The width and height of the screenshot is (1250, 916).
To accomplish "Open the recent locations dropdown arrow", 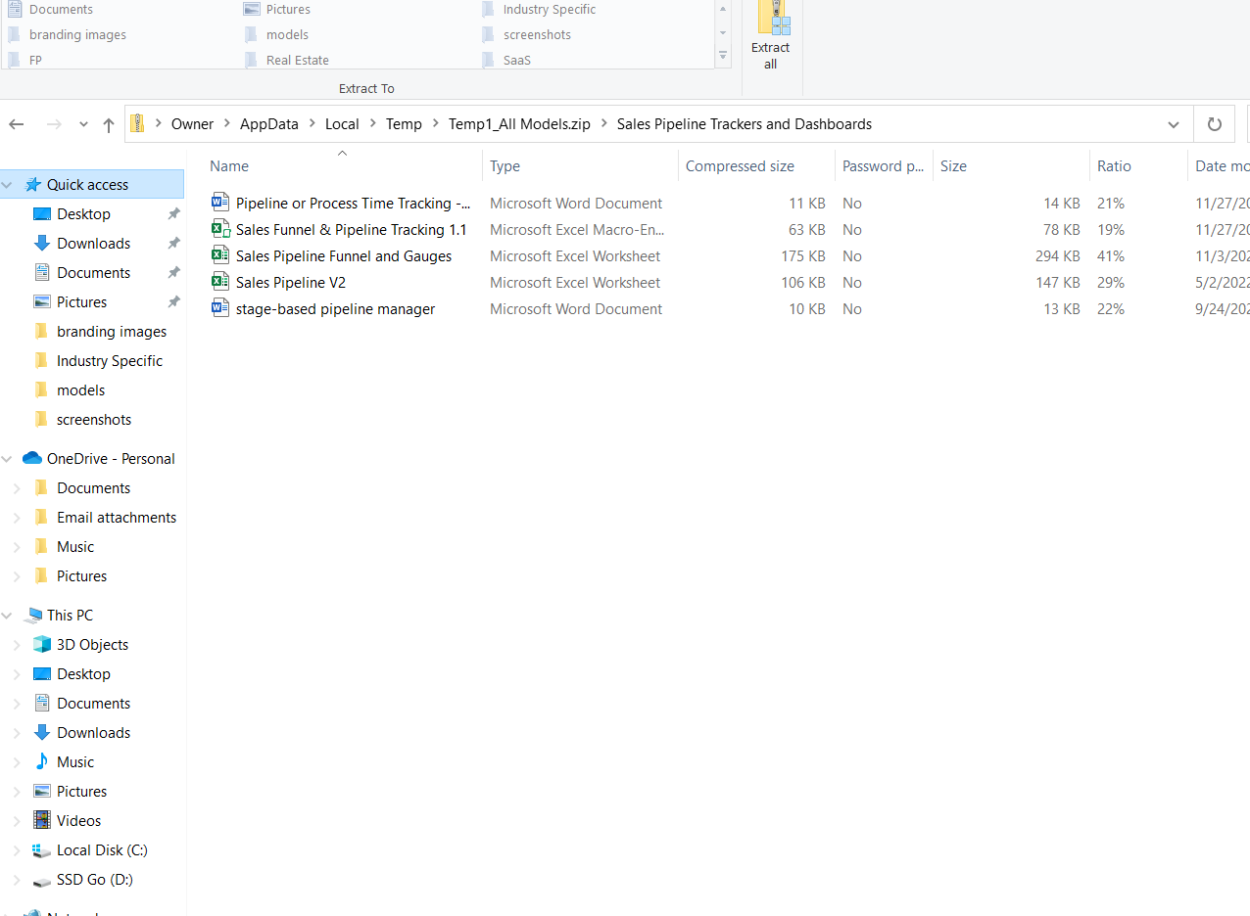I will 83,125.
